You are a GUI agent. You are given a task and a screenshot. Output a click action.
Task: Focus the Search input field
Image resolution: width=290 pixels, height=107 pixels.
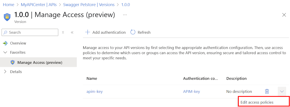pyautogui.click(x=30, y=32)
